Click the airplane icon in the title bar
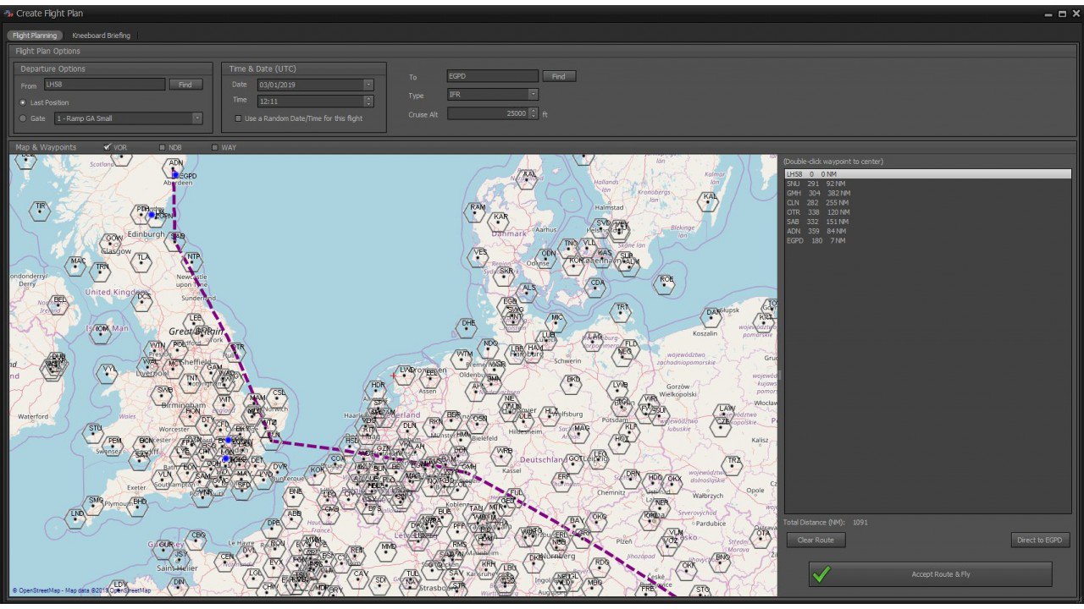The image size is (1084, 609). (x=7, y=13)
